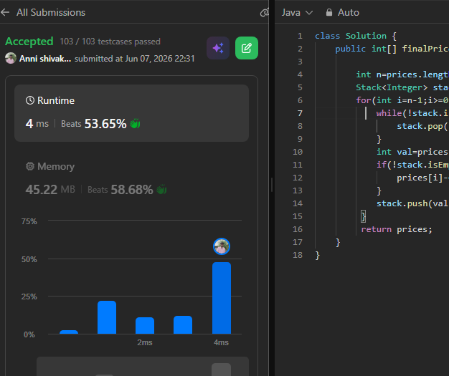Image resolution: width=449 pixels, height=376 pixels.
Task: Click the 'Accepted' status text
Action: [29, 42]
